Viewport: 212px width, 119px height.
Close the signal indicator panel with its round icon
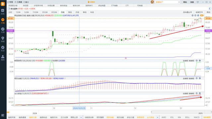(200, 61)
